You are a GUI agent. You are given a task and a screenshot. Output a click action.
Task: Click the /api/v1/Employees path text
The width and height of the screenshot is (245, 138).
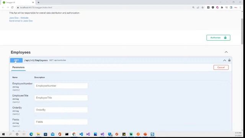[x=36, y=61]
